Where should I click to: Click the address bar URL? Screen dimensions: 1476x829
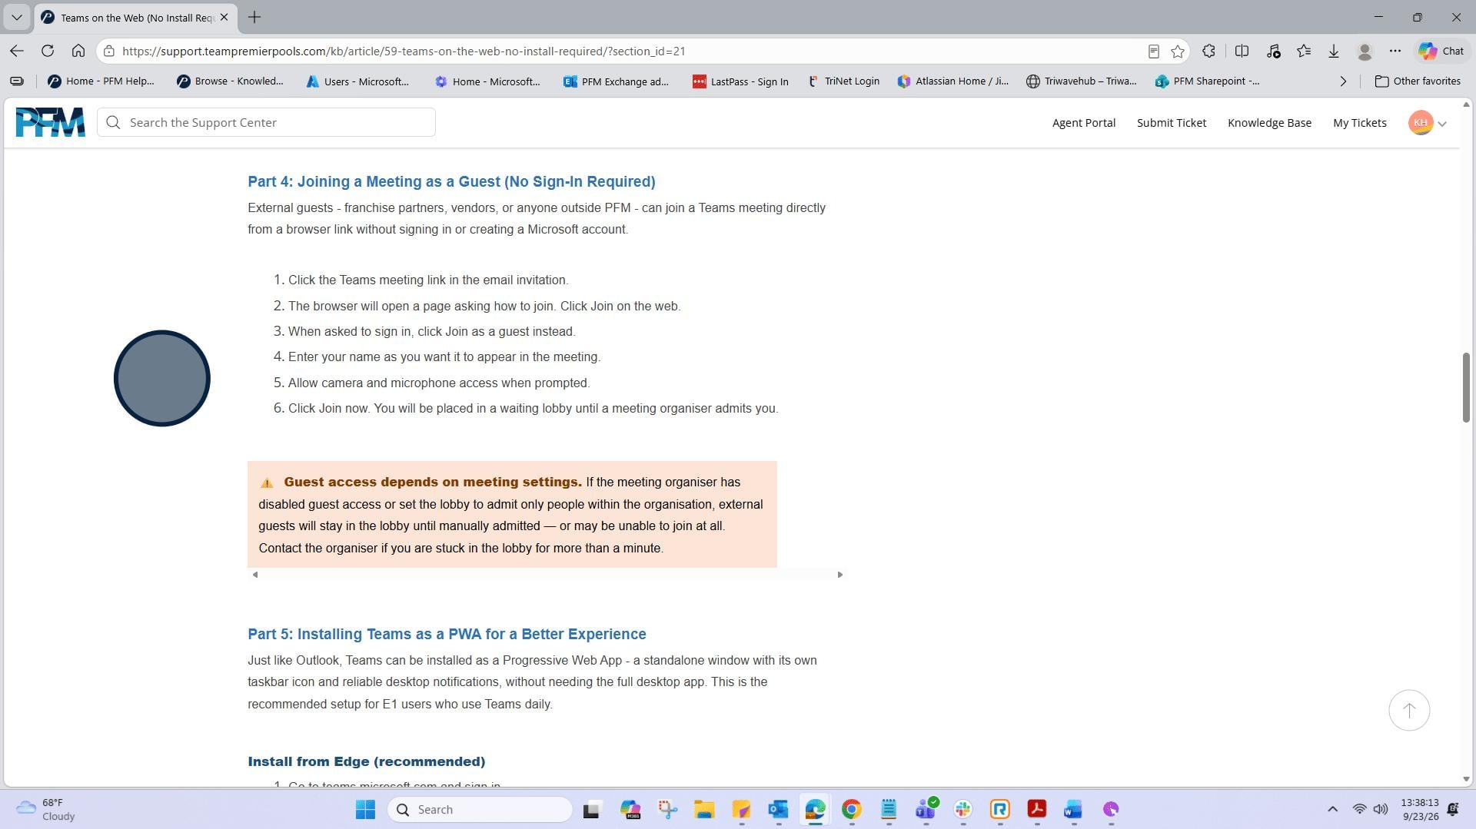point(404,51)
